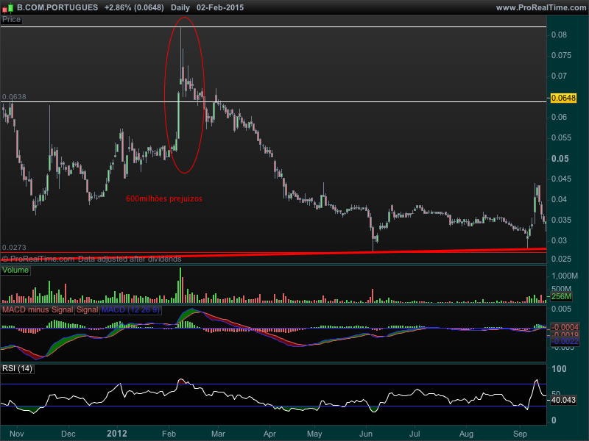Image resolution: width=589 pixels, height=441 pixels.
Task: Click the 0.06 price axis label
Action: pyautogui.click(x=559, y=118)
